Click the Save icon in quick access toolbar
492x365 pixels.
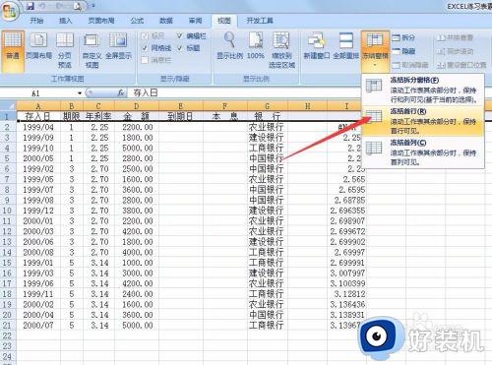click(x=31, y=6)
